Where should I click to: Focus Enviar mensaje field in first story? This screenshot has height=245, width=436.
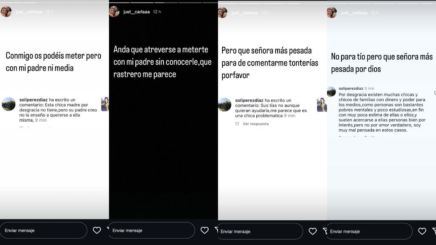(44, 230)
